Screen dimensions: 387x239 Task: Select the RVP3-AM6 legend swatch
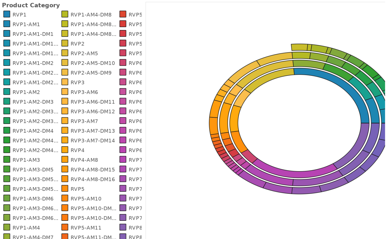click(65, 92)
